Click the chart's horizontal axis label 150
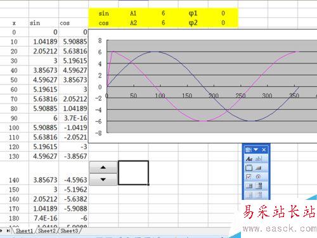Image resolution: width=317 pixels, height=238 pixels. pyautogui.click(x=187, y=96)
